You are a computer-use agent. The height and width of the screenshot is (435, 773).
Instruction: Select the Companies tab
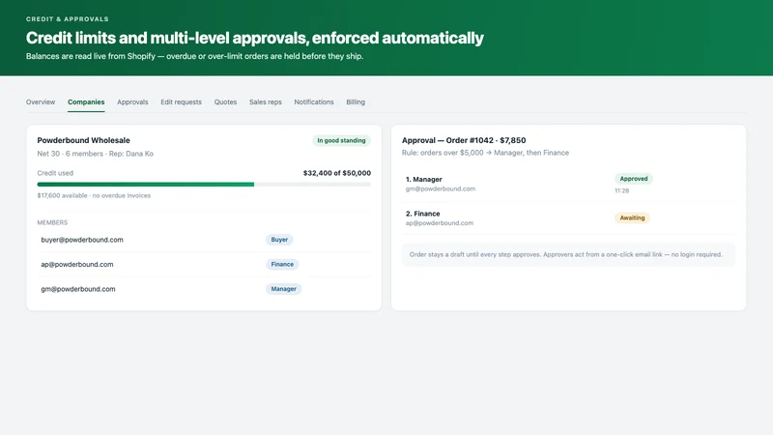tap(86, 102)
